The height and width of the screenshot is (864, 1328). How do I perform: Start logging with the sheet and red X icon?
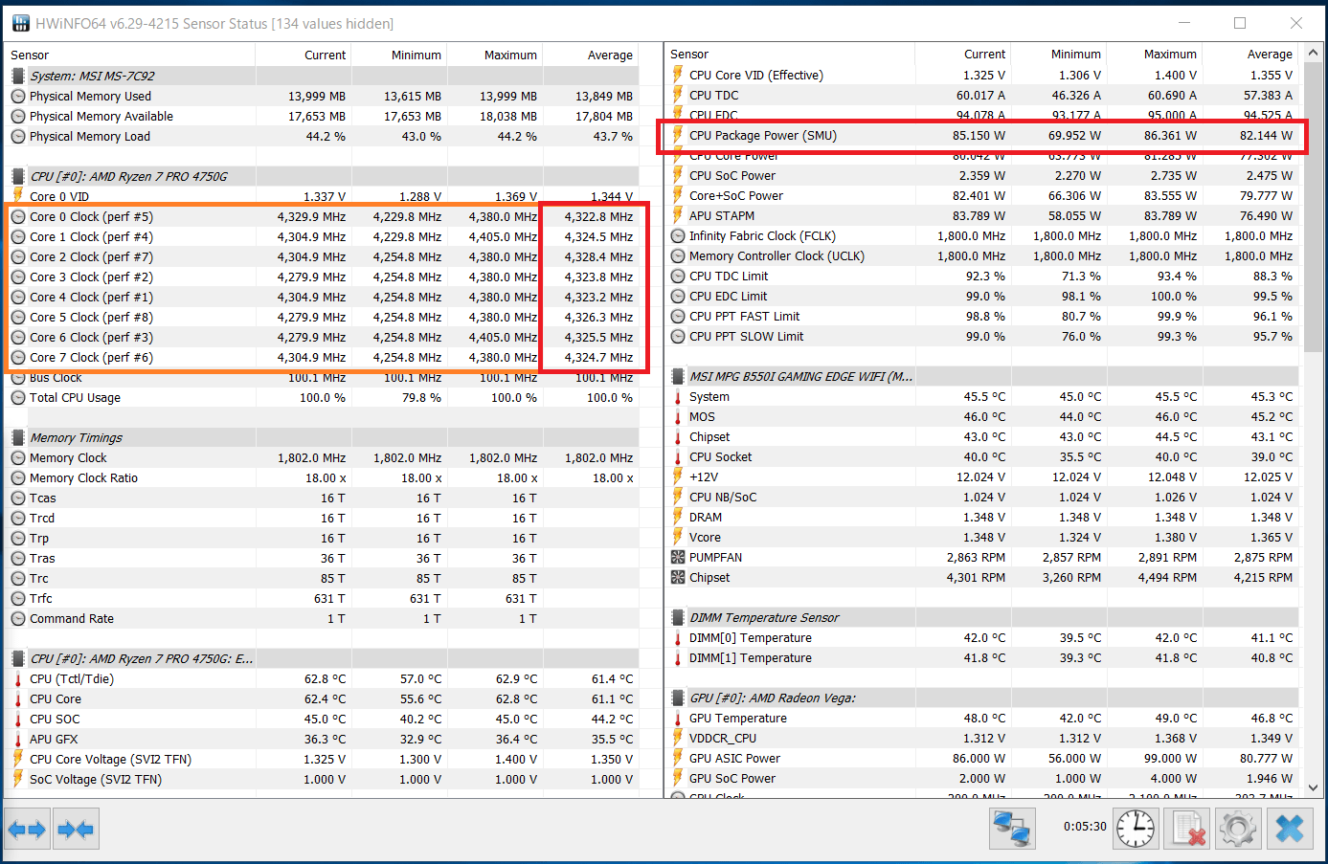click(1187, 829)
